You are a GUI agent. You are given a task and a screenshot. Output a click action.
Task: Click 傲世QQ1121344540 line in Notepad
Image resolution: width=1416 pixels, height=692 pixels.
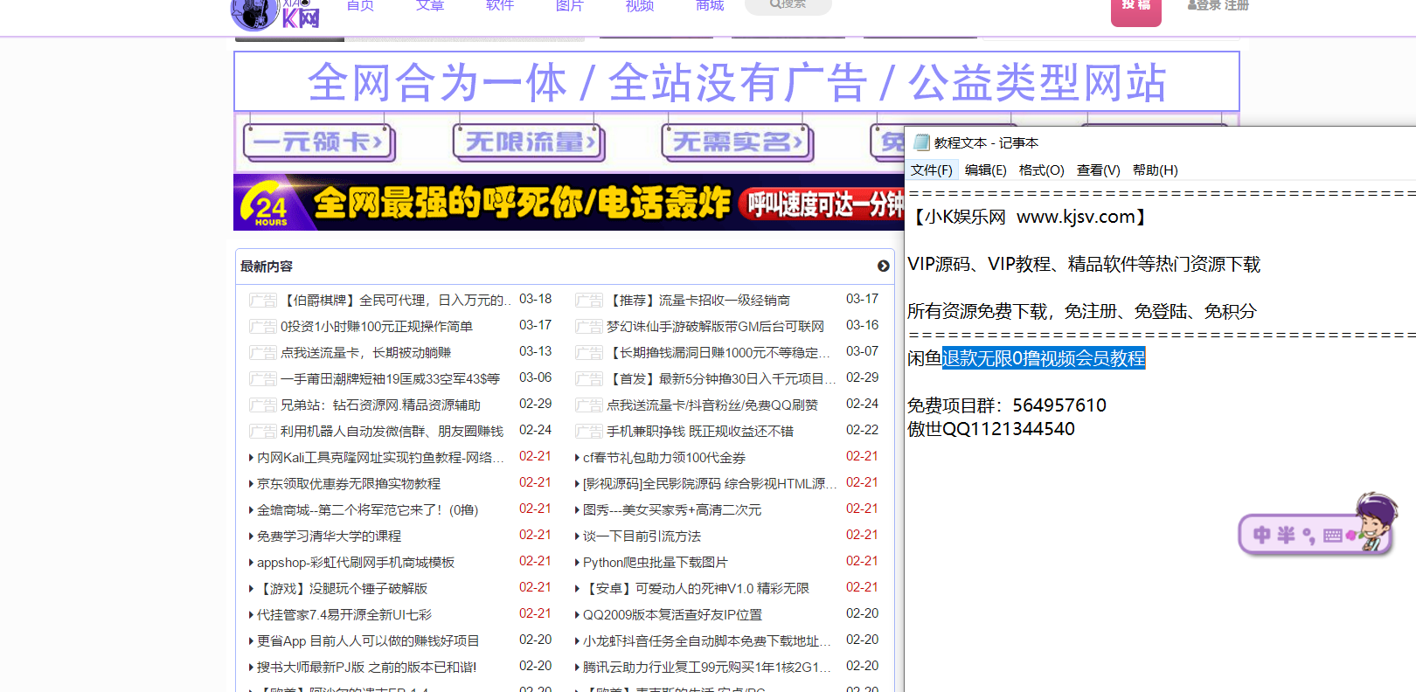(991, 429)
